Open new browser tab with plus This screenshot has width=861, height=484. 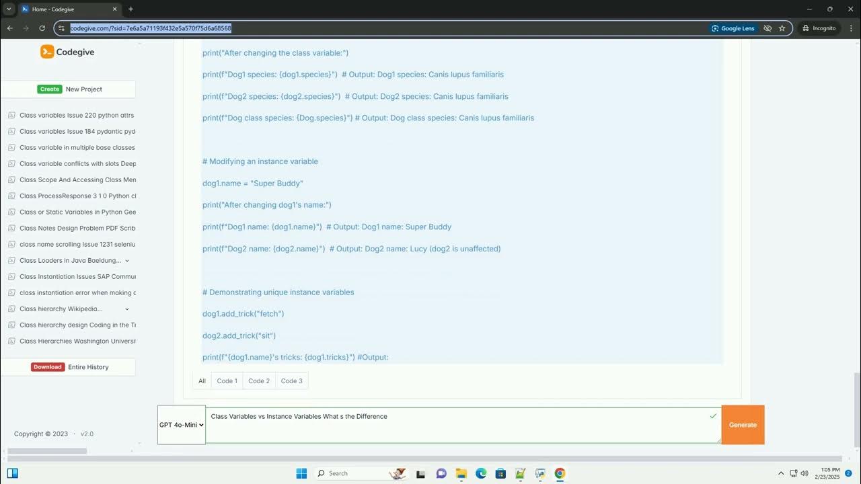(130, 9)
